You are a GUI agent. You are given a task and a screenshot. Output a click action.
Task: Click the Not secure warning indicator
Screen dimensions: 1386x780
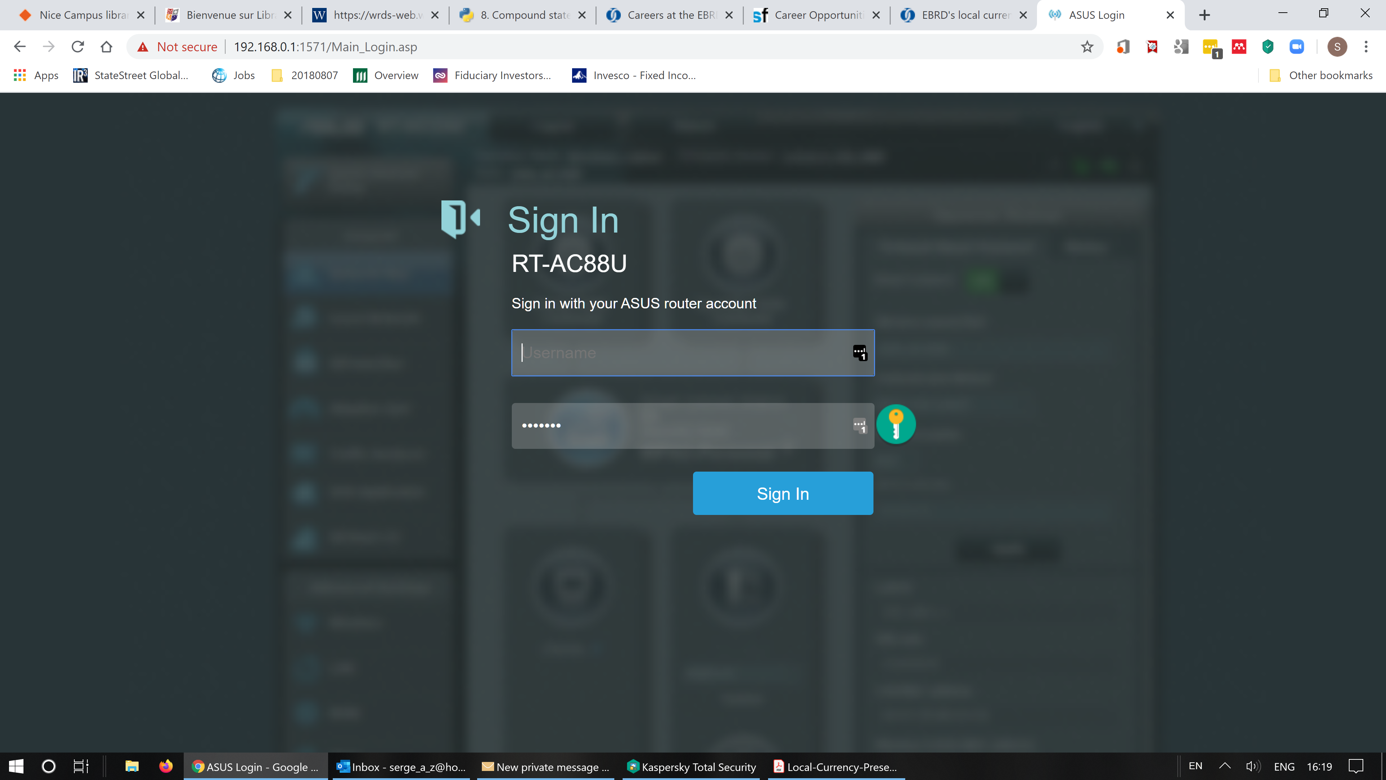pyautogui.click(x=177, y=47)
